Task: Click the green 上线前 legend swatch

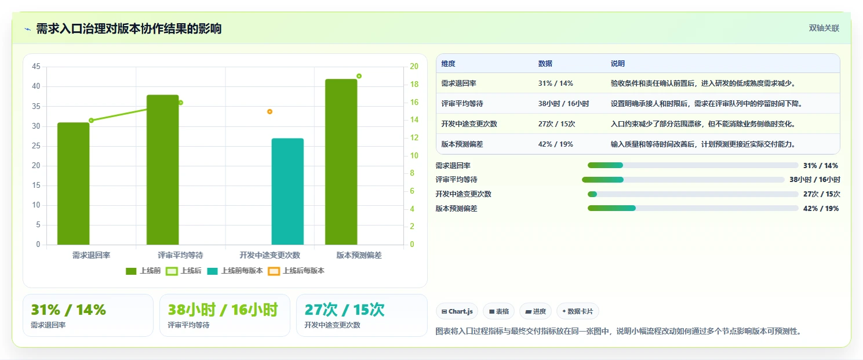Action: pos(131,271)
